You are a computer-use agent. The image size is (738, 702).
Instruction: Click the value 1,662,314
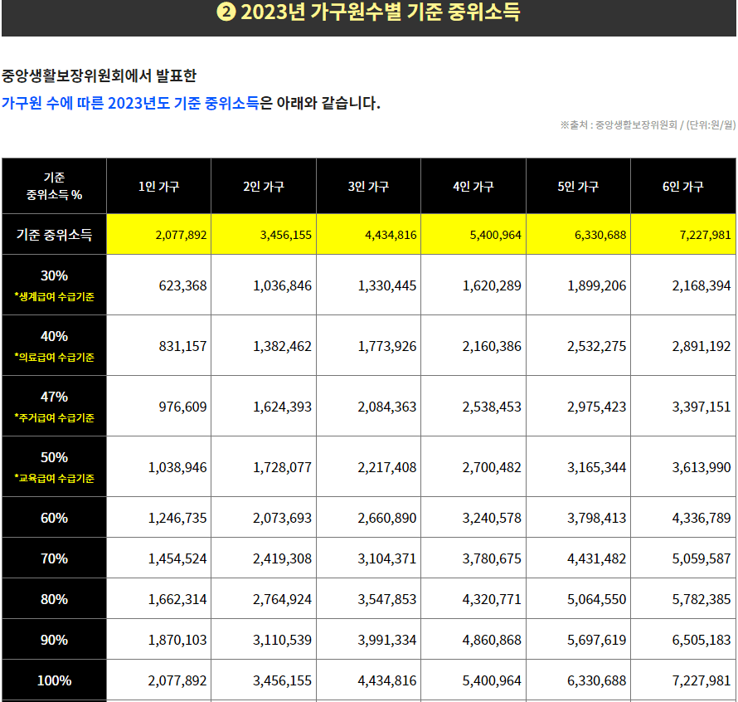coord(177,599)
